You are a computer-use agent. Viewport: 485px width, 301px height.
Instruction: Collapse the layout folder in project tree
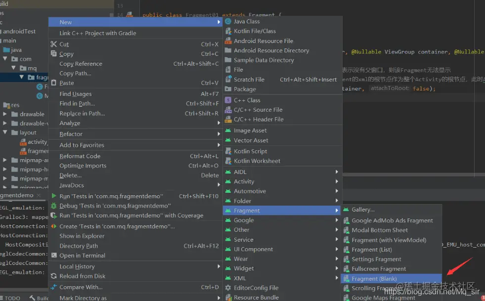5,132
